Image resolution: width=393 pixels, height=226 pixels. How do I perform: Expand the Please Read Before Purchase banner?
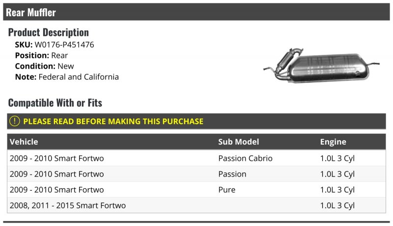196,121
